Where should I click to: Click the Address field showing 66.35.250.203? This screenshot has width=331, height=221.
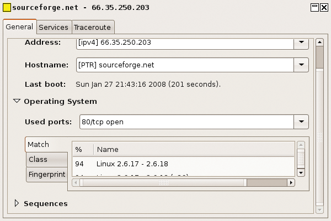point(185,43)
